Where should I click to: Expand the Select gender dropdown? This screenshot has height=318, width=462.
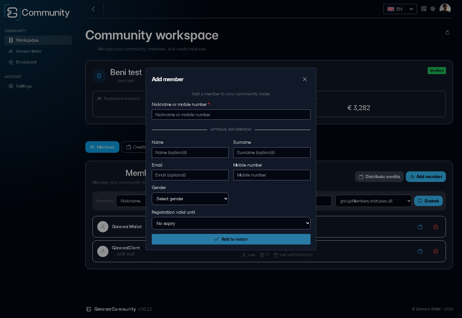coord(190,199)
